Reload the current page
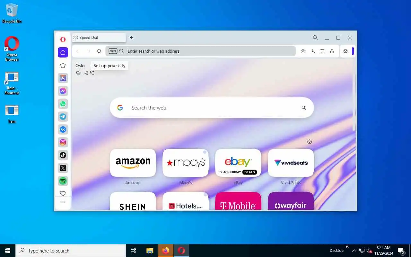Image resolution: width=411 pixels, height=257 pixels. point(99,51)
